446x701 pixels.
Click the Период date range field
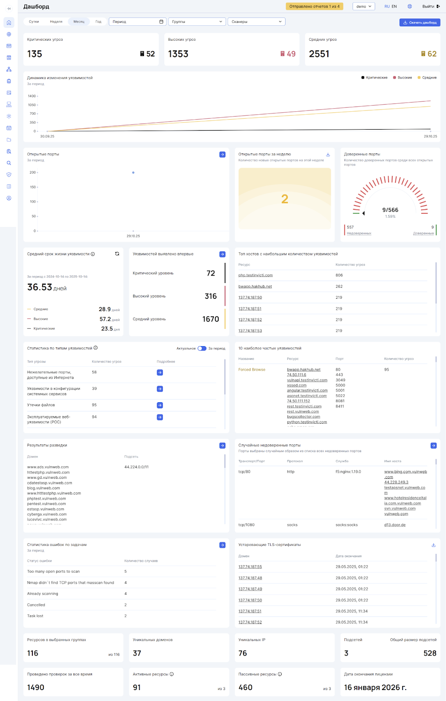point(138,21)
